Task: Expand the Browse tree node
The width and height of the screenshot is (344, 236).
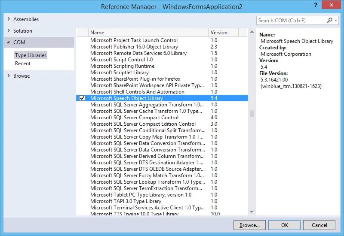Action: coord(9,76)
